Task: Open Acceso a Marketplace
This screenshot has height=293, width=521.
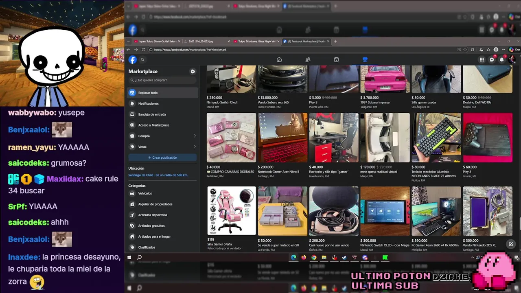Action: [162, 125]
